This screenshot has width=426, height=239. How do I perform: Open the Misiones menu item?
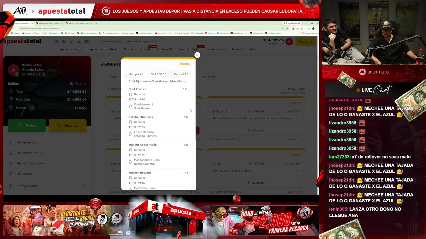pyautogui.click(x=238, y=49)
